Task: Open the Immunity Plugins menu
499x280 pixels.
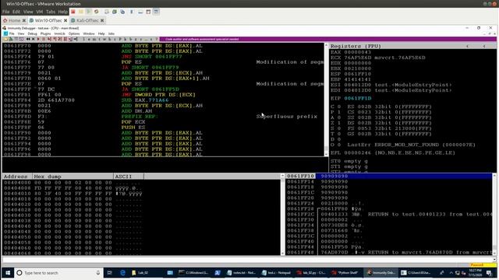Action: click(45, 33)
